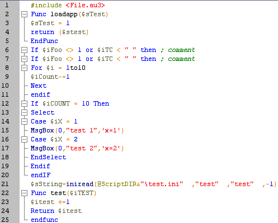This screenshot has height=223, width=278.
Task: Click the <File.au3> include text
Action: click(x=85, y=5)
